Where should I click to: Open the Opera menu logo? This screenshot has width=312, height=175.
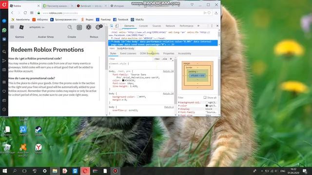point(4,4)
